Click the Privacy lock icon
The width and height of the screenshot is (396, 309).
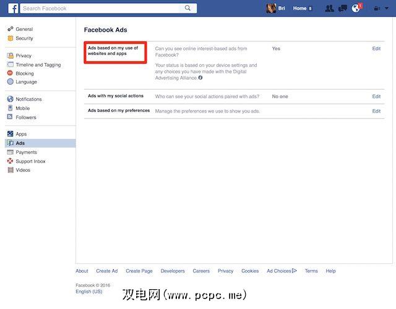10,56
